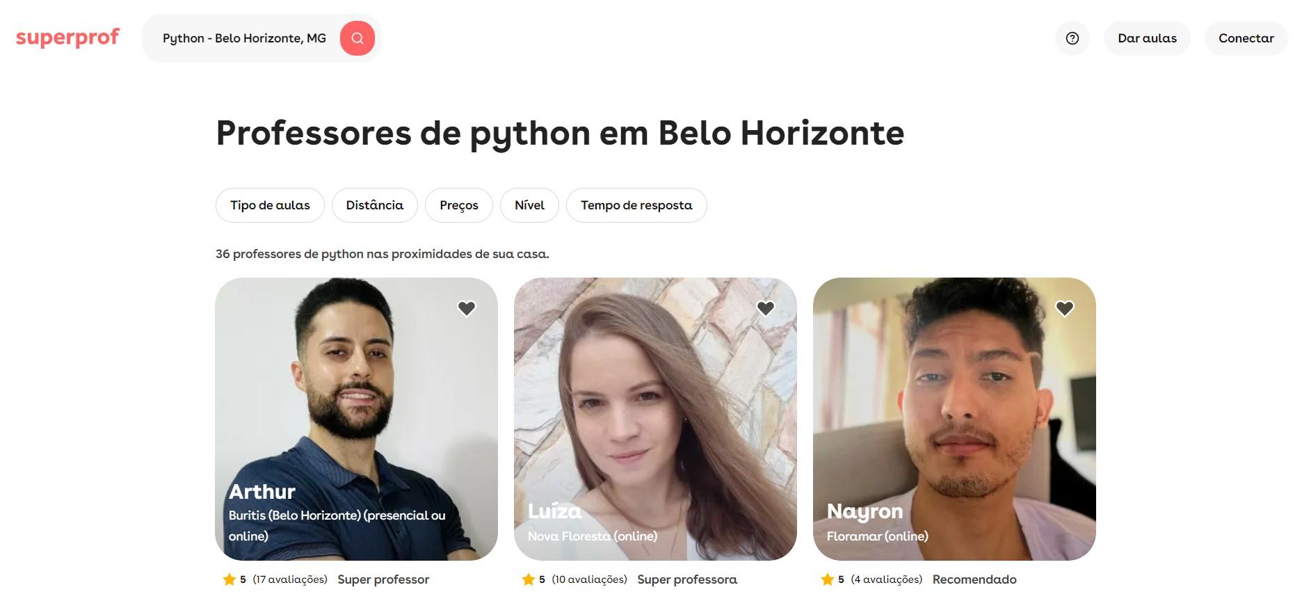Viewport: 1302px width, 592px height.
Task: Expand the Nível filter
Action: tap(529, 205)
